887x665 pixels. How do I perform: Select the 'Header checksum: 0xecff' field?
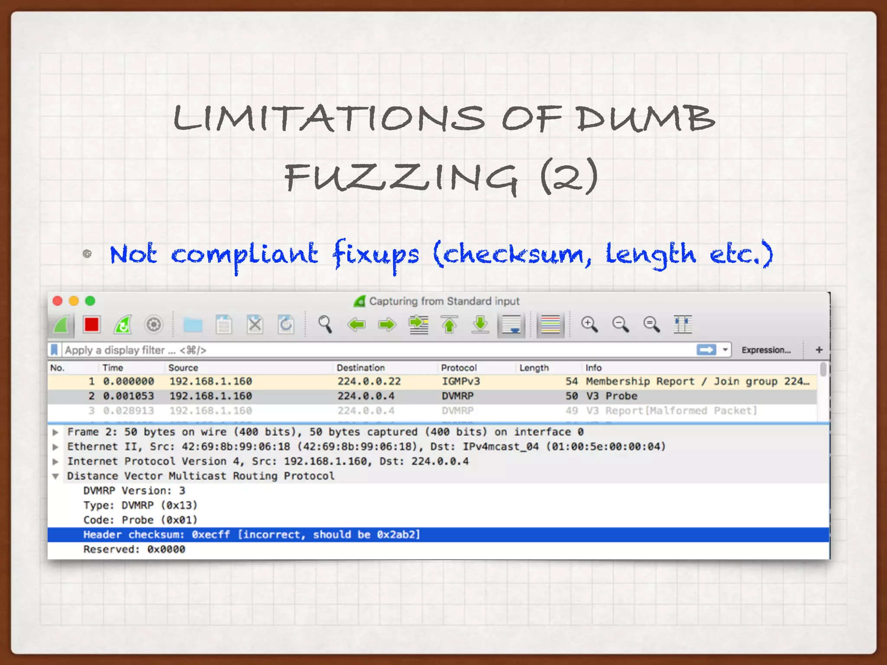pyautogui.click(x=438, y=535)
